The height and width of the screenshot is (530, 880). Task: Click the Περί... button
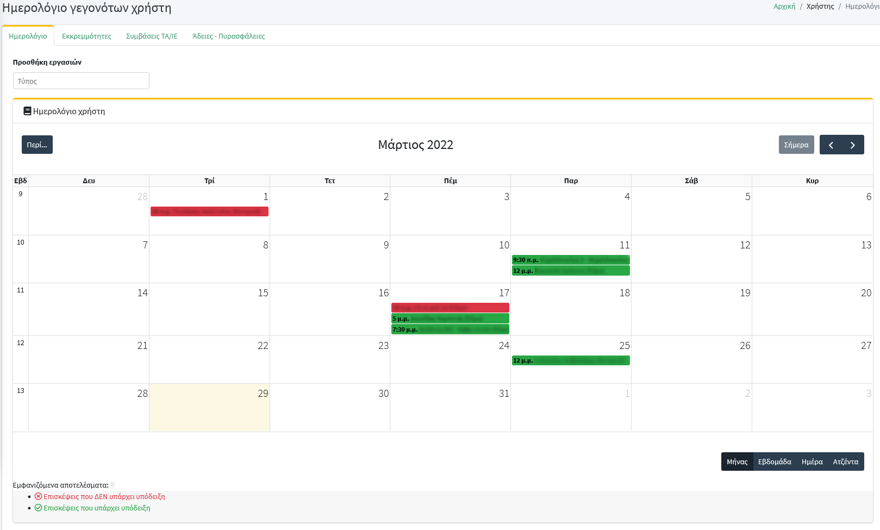tap(37, 145)
